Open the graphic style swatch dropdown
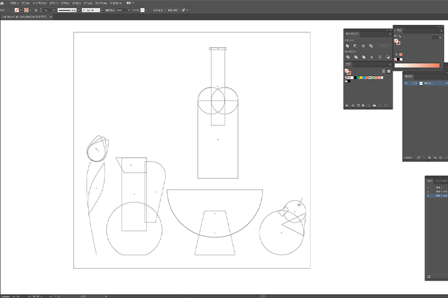The image size is (448, 298). tap(147, 10)
